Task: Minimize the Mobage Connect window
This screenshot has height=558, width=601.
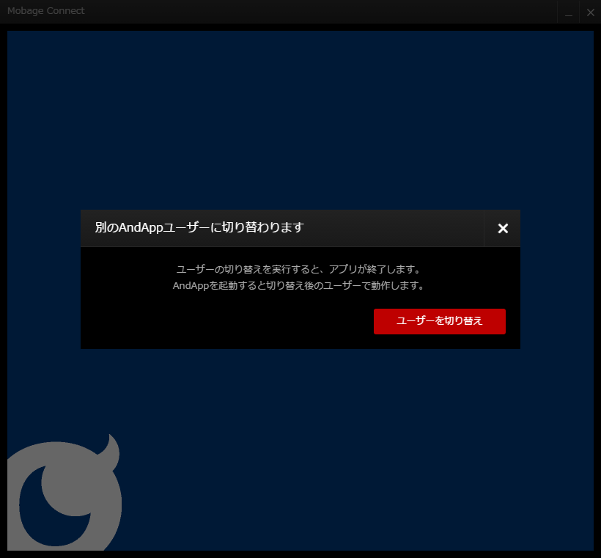Action: (568, 12)
